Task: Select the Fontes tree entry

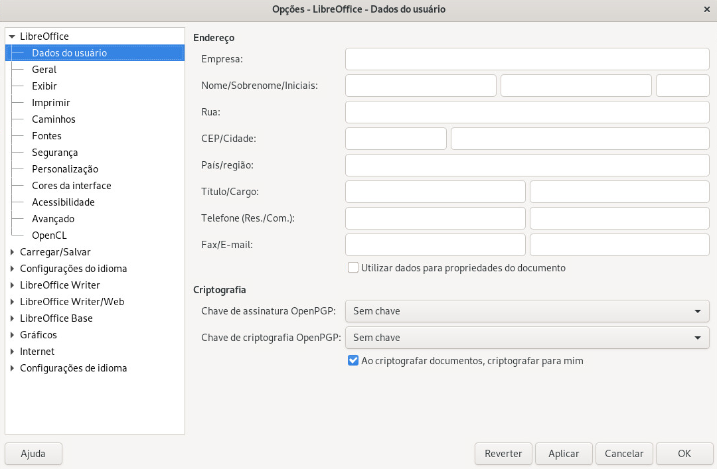Action: point(46,136)
